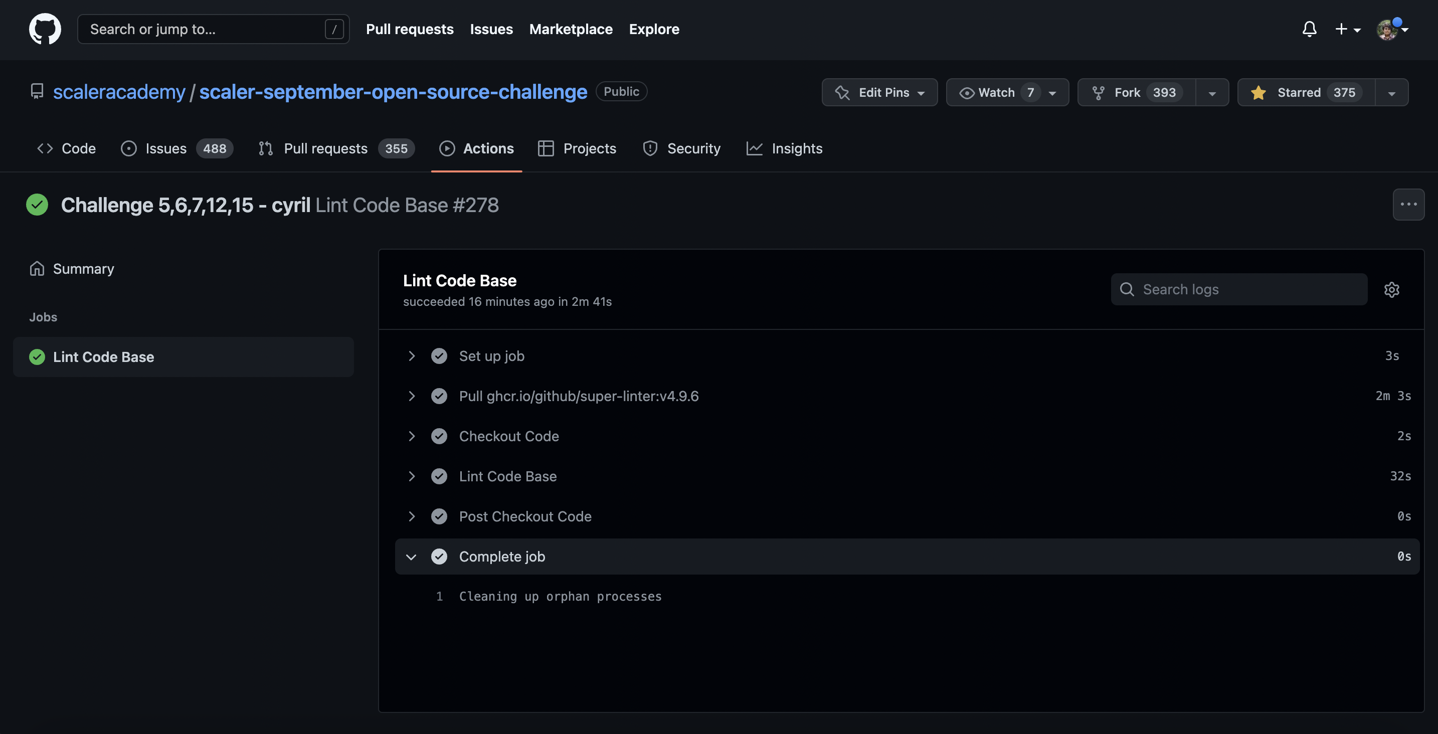Viewport: 1438px width, 734px height.
Task: Collapse the Complete job step
Action: point(412,557)
